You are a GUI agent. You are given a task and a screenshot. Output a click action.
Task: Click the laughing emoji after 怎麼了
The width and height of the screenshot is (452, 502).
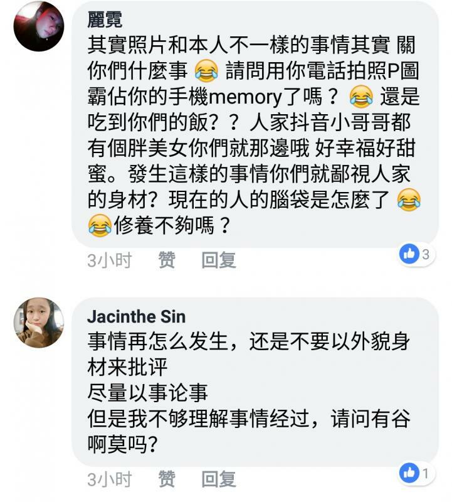point(409,200)
